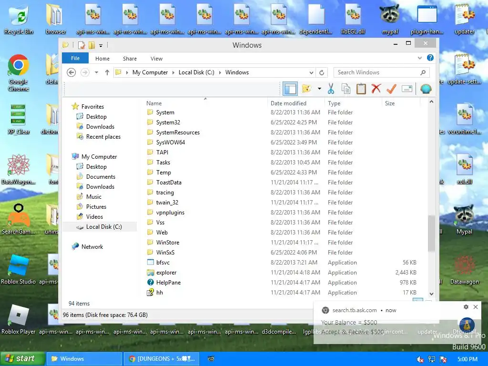Select Music in the navigation pane
This screenshot has height=366, width=488.
(94, 197)
